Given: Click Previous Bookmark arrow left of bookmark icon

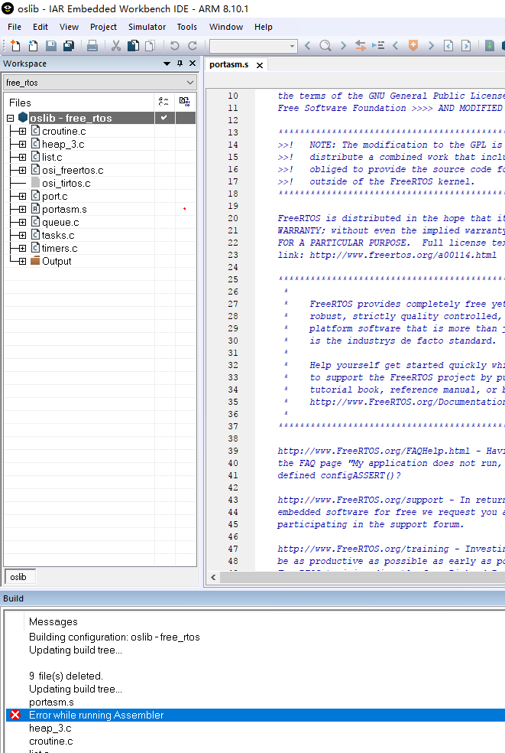Looking at the screenshot, I should pos(396,46).
